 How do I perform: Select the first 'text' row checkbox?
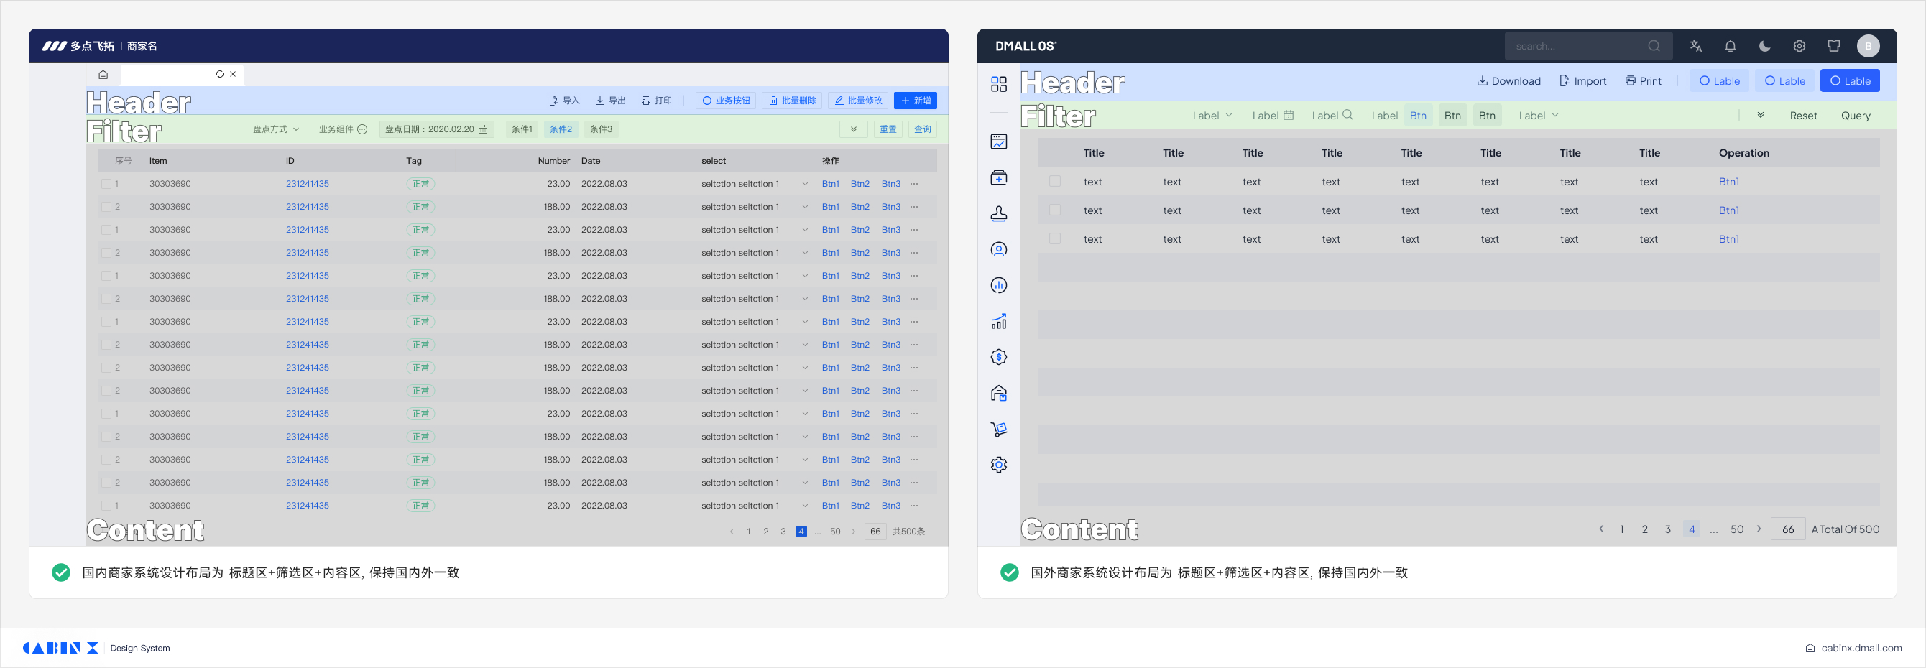tap(1054, 182)
